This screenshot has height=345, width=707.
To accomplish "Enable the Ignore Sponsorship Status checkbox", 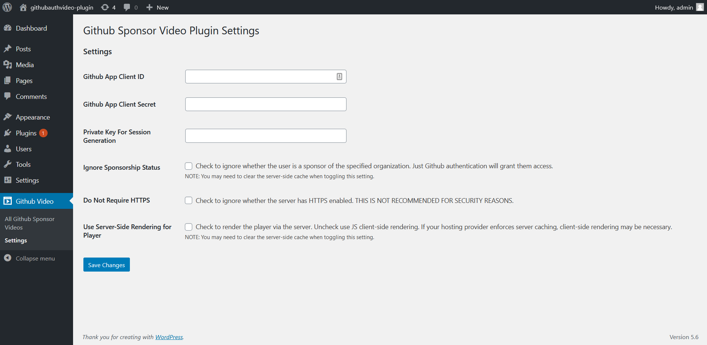I will pos(189,166).
